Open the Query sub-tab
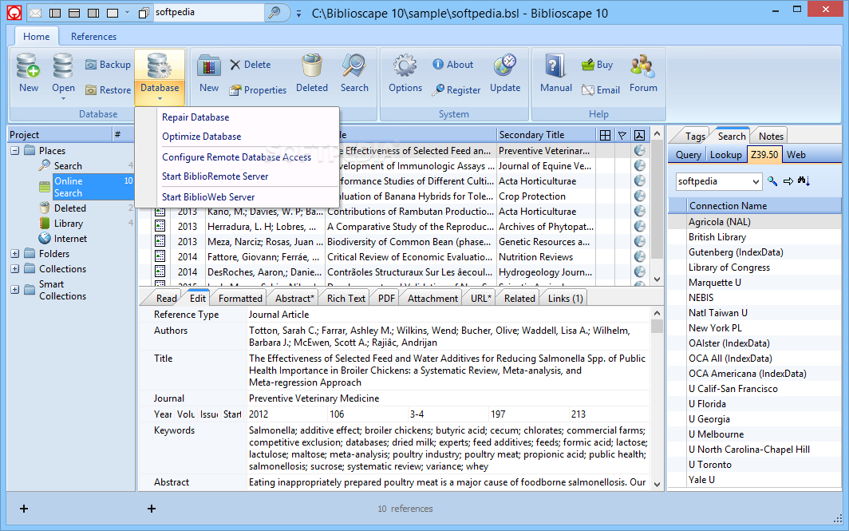This screenshot has height=531, width=849. tap(688, 154)
